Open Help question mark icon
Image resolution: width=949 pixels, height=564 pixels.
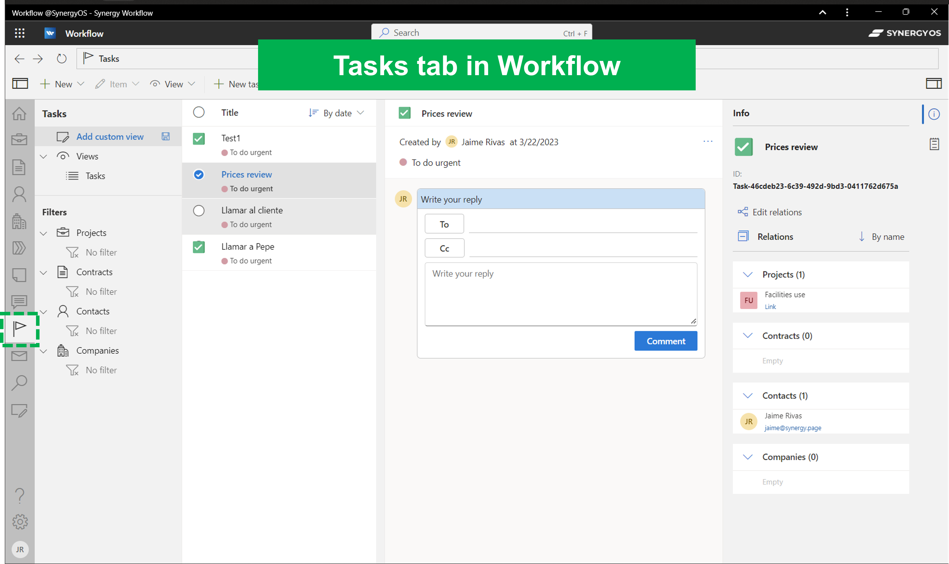(x=20, y=496)
